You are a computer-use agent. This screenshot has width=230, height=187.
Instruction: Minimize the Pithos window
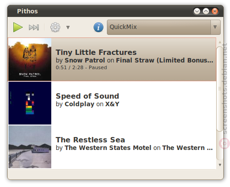pyautogui.click(x=197, y=11)
